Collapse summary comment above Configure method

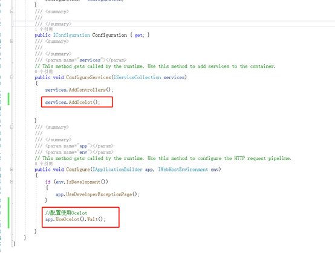(x=11, y=127)
